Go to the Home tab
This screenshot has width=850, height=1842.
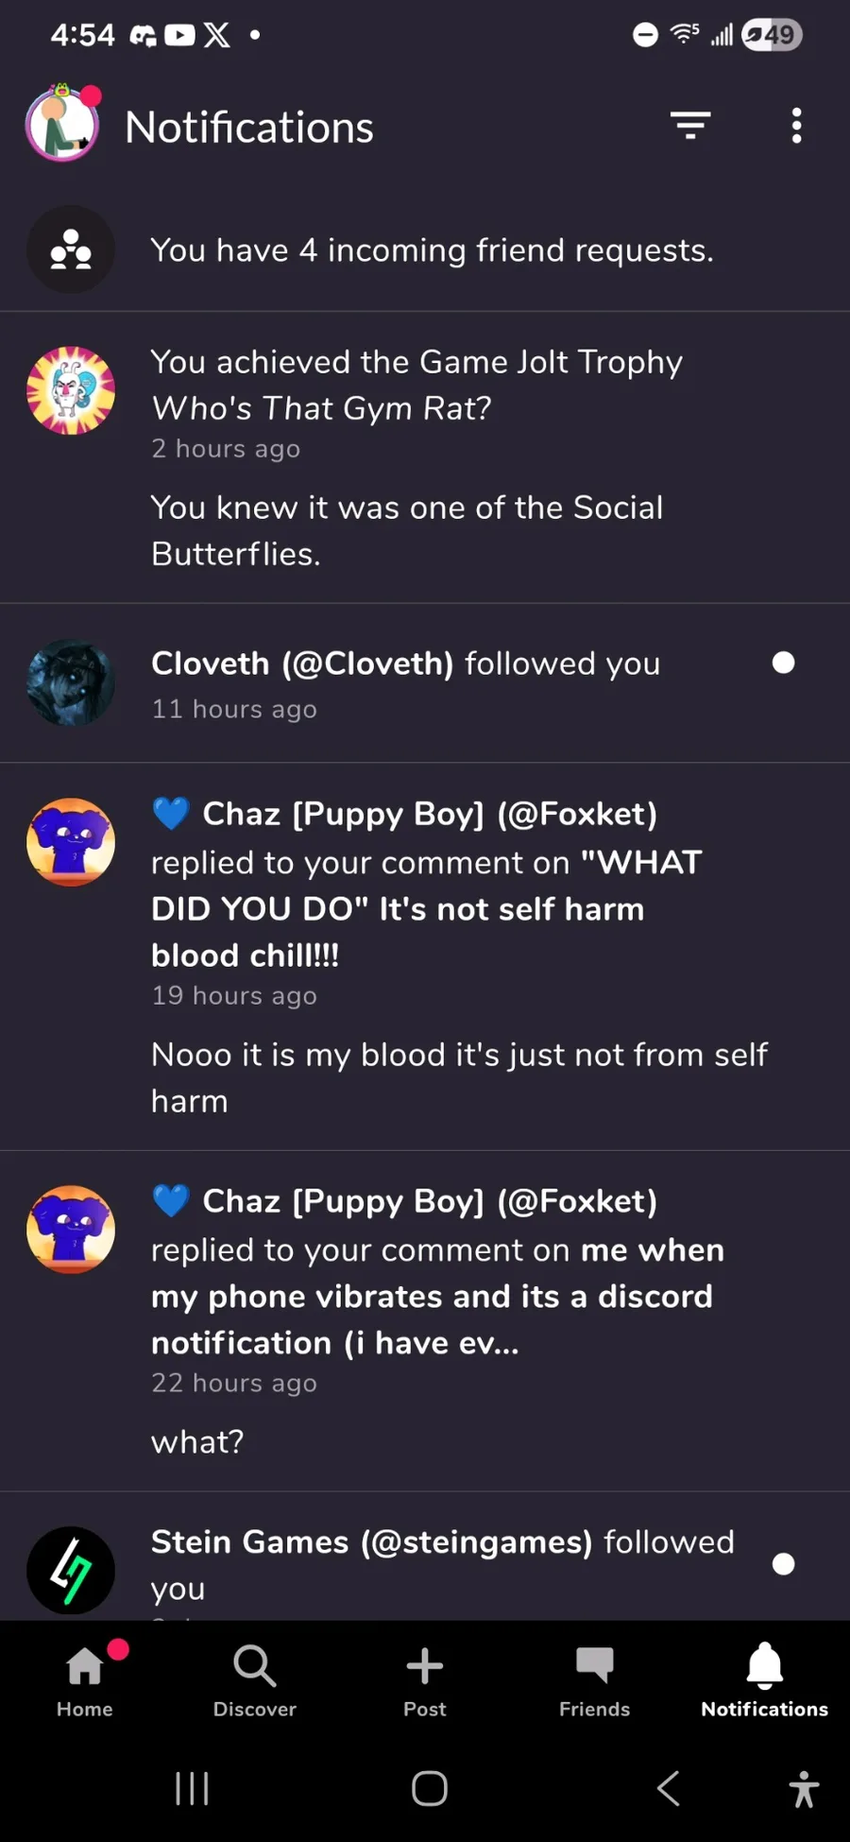pos(85,1679)
